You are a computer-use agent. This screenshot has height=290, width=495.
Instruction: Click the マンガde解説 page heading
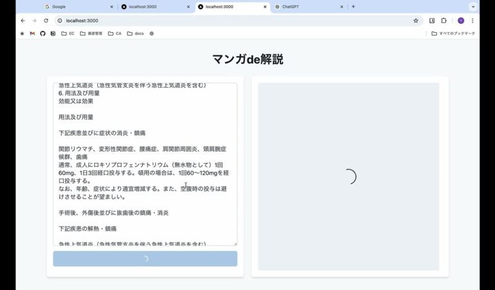pos(247,59)
